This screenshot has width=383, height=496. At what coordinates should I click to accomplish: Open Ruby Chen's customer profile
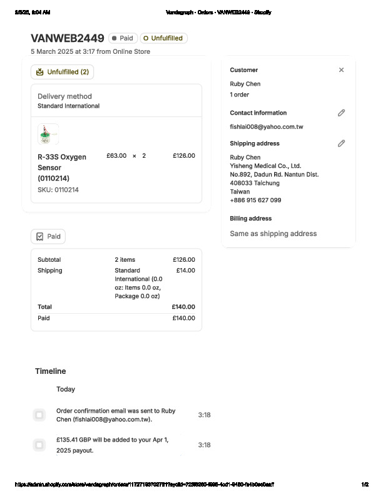(245, 84)
